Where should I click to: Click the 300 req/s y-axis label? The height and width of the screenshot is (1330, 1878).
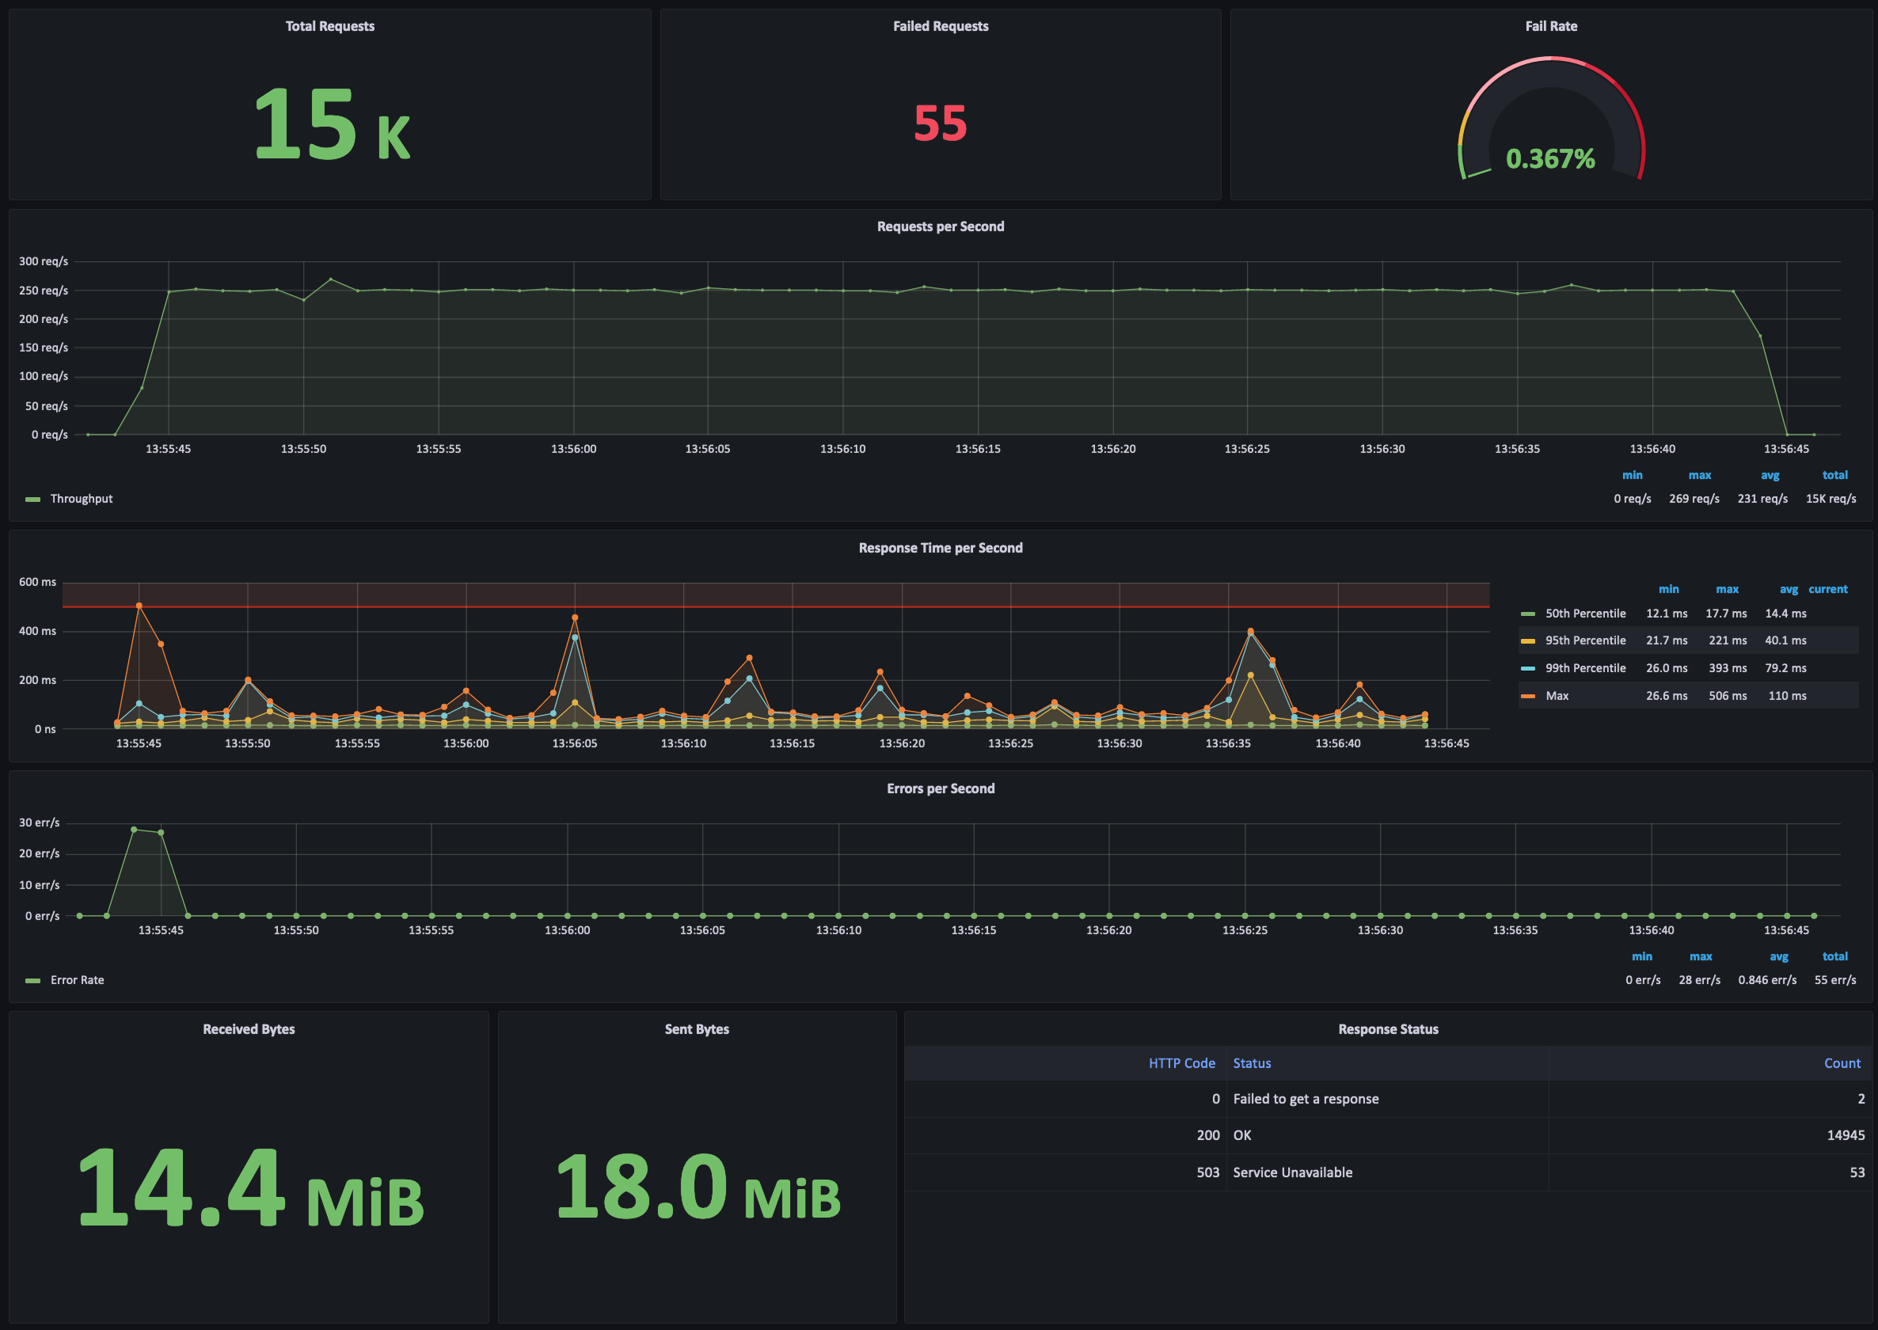[44, 261]
